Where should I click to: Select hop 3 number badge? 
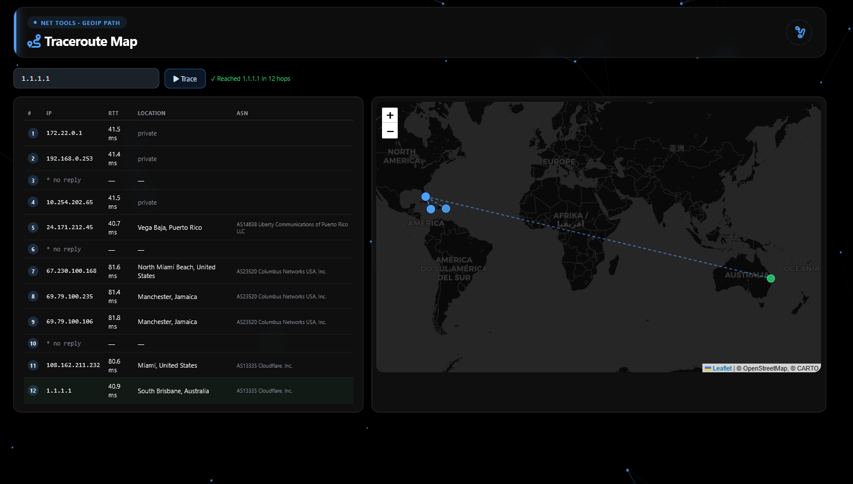(33, 180)
